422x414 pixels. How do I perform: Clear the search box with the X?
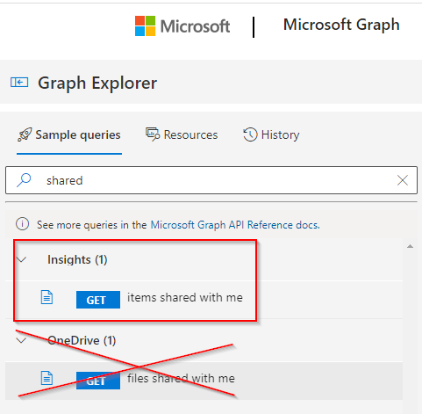403,180
